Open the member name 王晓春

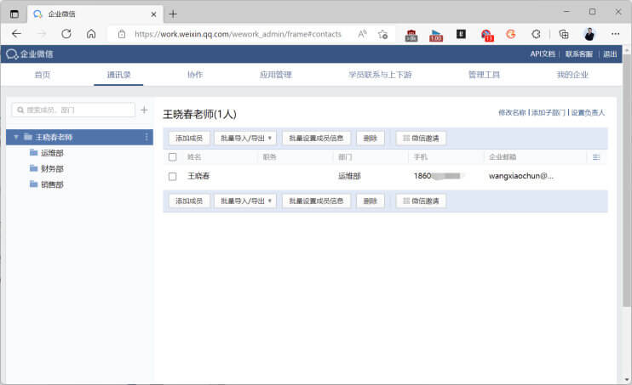198,176
